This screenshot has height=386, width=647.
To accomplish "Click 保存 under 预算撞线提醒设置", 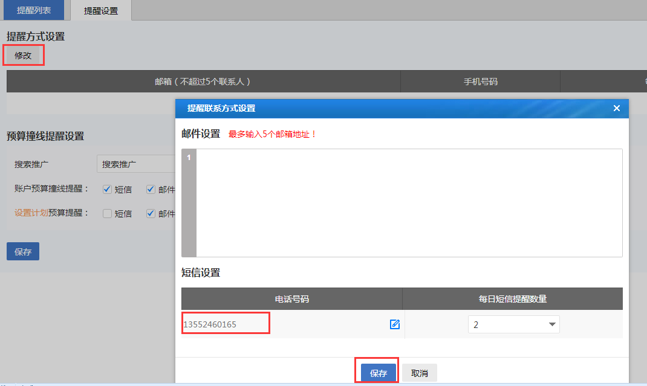I will tap(23, 252).
